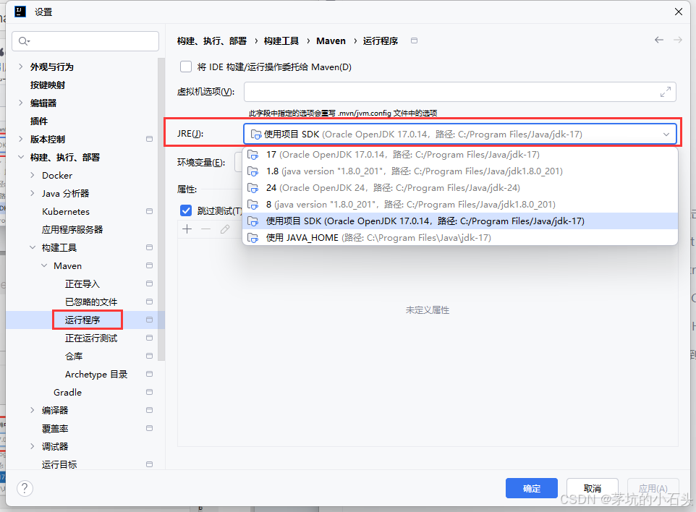This screenshot has width=696, height=512.
Task: Click Maven in the breadcrumb
Action: [x=331, y=40]
